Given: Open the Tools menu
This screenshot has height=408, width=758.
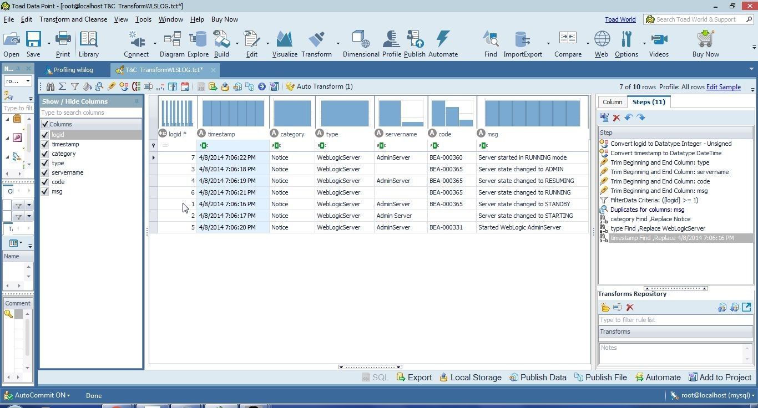Looking at the screenshot, I should coord(143,19).
